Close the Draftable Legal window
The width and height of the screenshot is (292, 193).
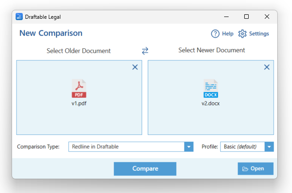tap(267, 17)
